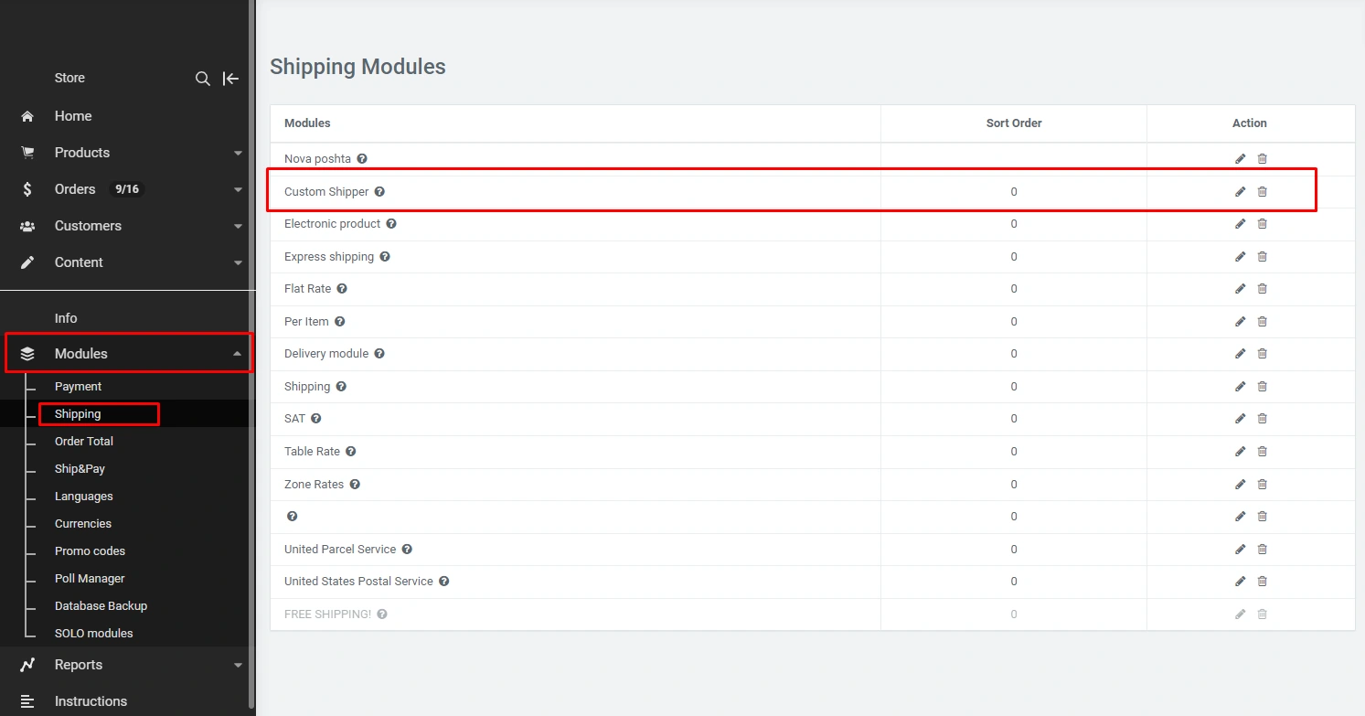The width and height of the screenshot is (1365, 716).
Task: Open the Payment modules submenu item
Action: (78, 387)
